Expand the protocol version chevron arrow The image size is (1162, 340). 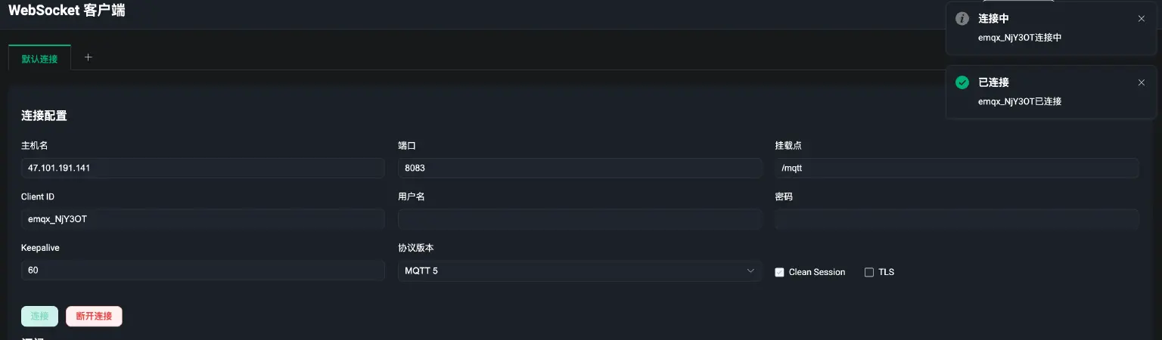click(x=750, y=270)
